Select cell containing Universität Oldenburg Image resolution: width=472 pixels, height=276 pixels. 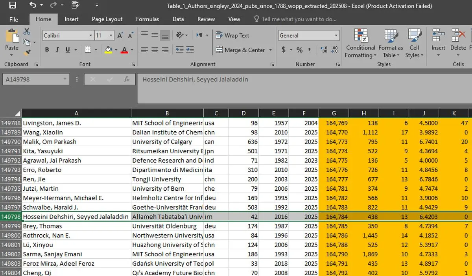pyautogui.click(x=167, y=226)
